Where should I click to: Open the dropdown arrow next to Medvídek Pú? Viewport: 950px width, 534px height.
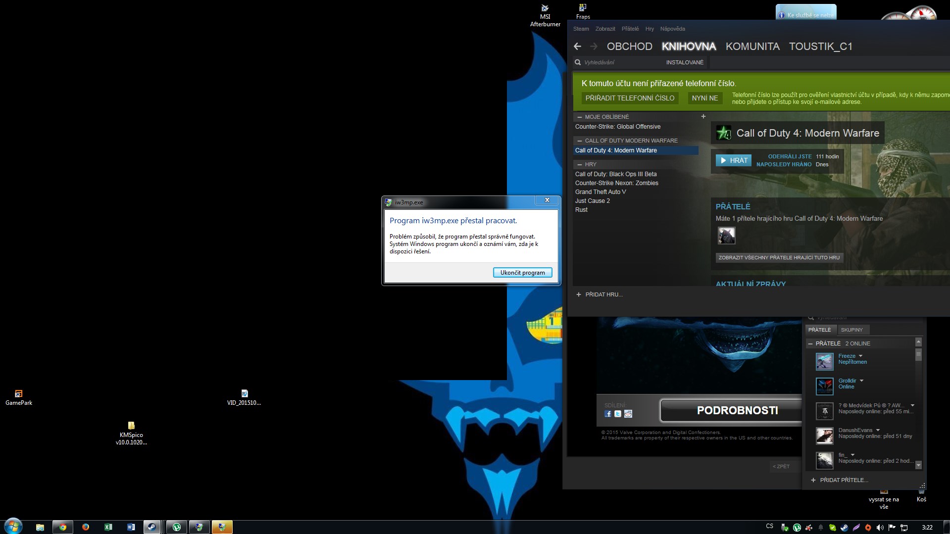(x=912, y=405)
